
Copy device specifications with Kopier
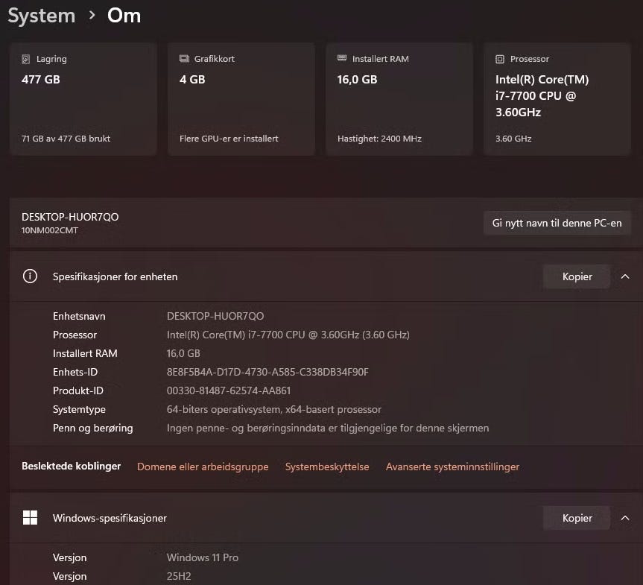pos(577,276)
